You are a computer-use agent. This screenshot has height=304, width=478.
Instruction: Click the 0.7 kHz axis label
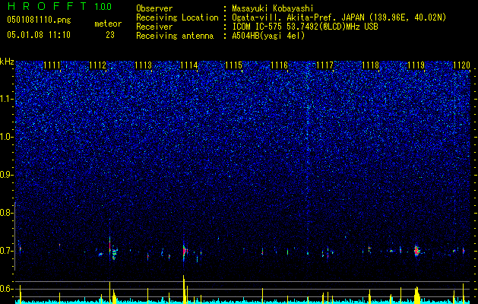(7, 251)
